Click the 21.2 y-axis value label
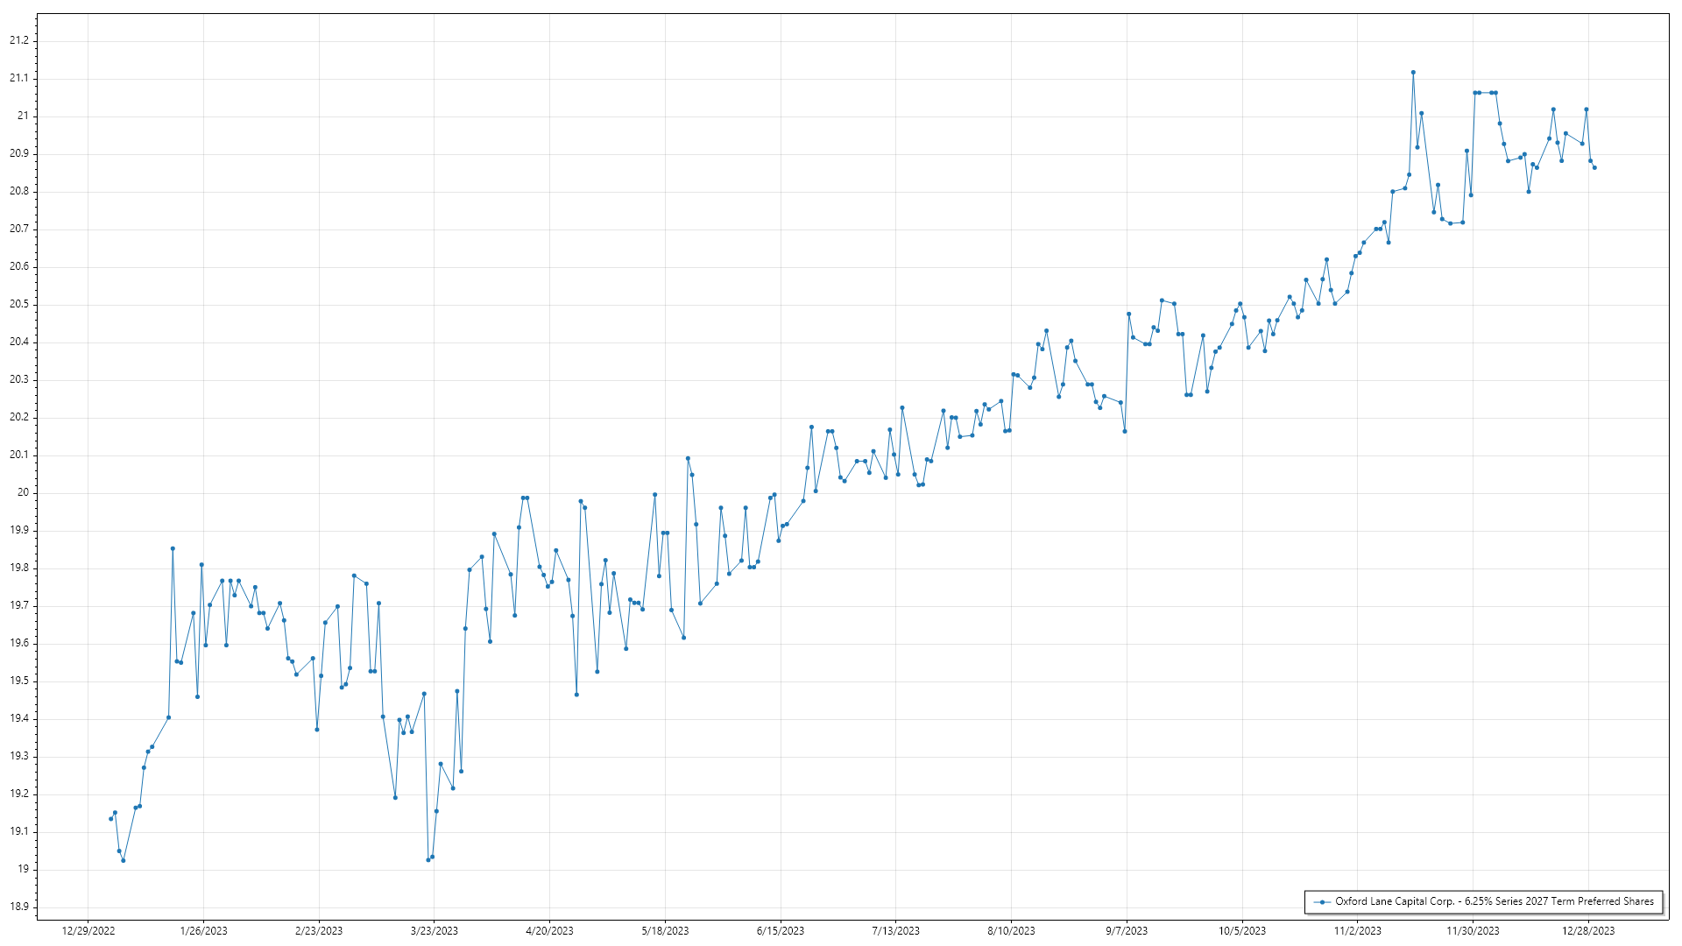This screenshot has height=946, width=1682. click(x=19, y=40)
